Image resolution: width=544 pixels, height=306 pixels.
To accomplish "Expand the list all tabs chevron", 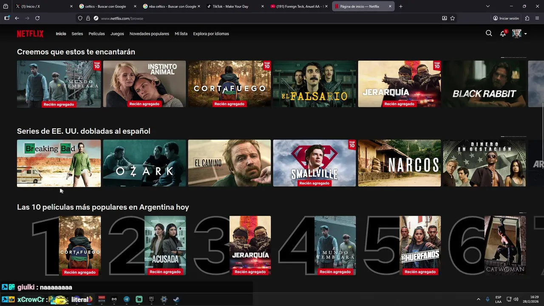I will (488, 6).
